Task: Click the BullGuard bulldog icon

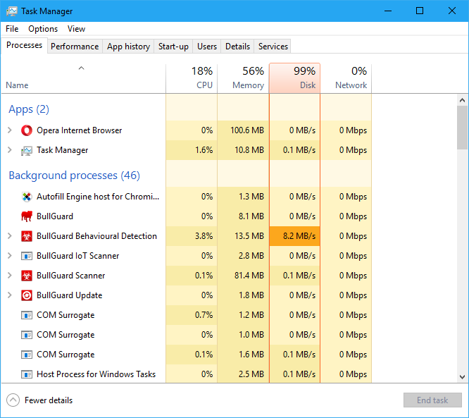Action: pos(27,216)
